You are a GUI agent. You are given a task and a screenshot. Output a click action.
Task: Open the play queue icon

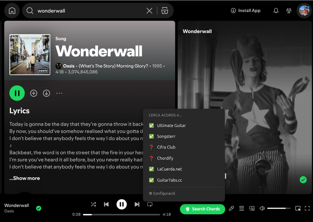click(241, 209)
